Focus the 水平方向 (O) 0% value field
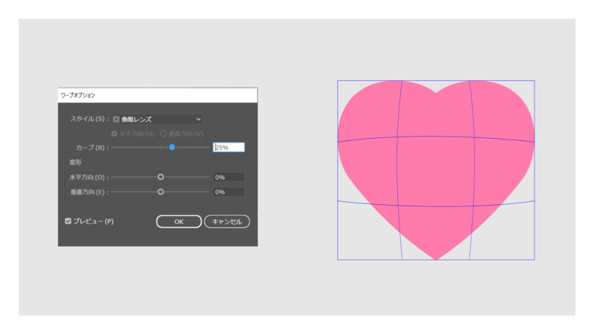 [x=229, y=177]
